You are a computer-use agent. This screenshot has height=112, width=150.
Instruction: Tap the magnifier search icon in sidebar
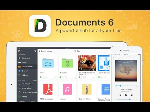35,51
